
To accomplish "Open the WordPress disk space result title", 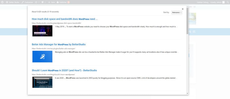I will [65, 19].
